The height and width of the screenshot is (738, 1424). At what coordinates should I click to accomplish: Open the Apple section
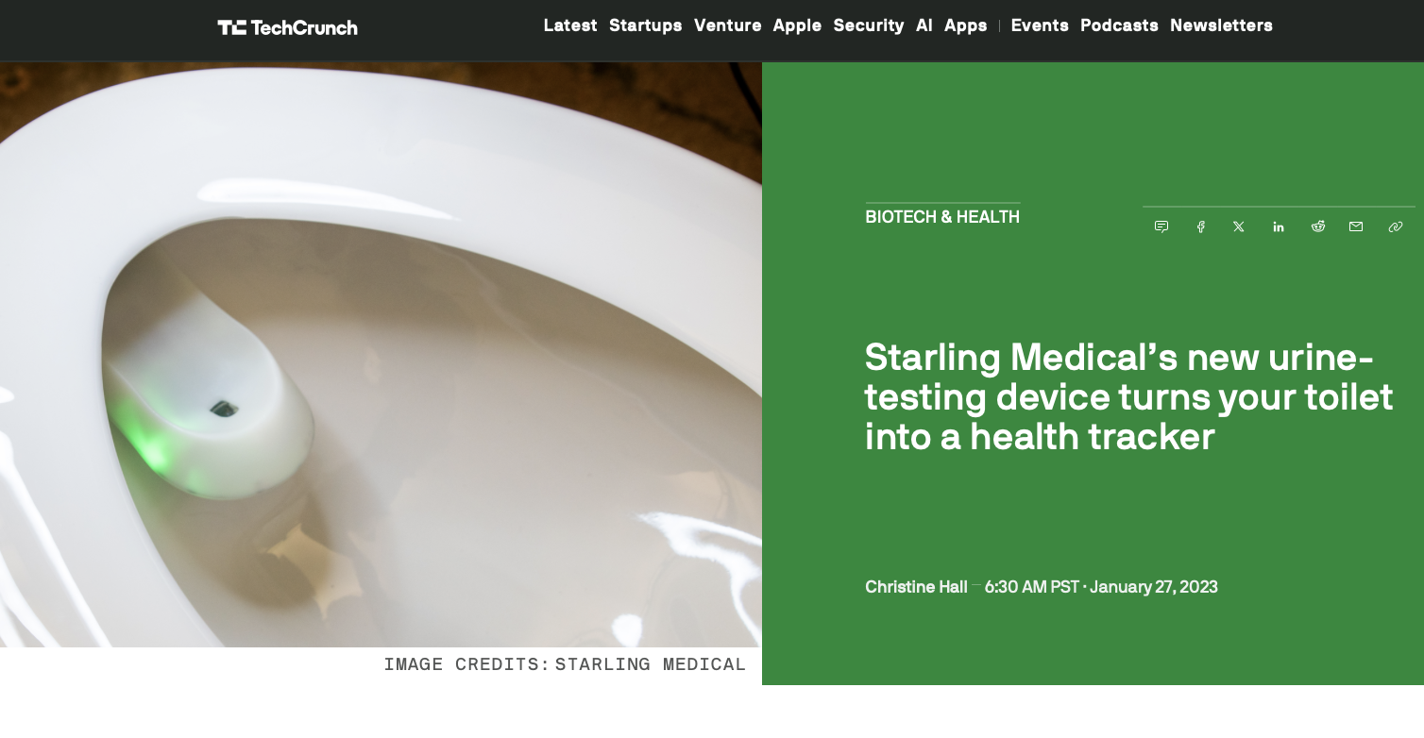(x=797, y=25)
